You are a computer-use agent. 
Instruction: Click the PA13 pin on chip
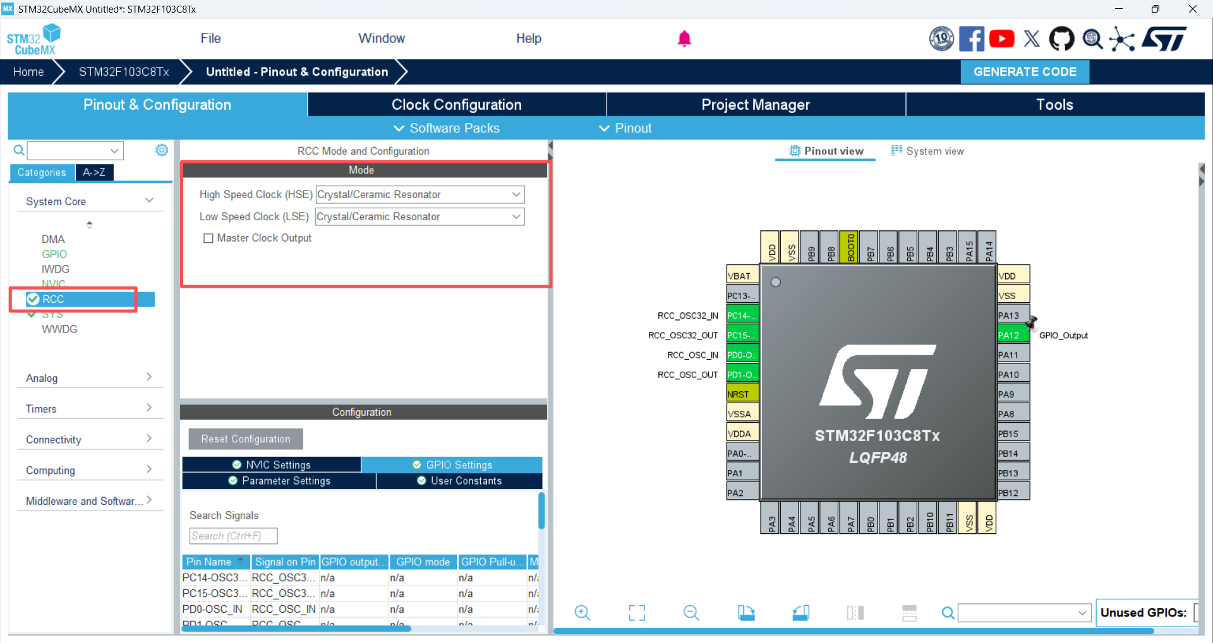pos(1013,316)
